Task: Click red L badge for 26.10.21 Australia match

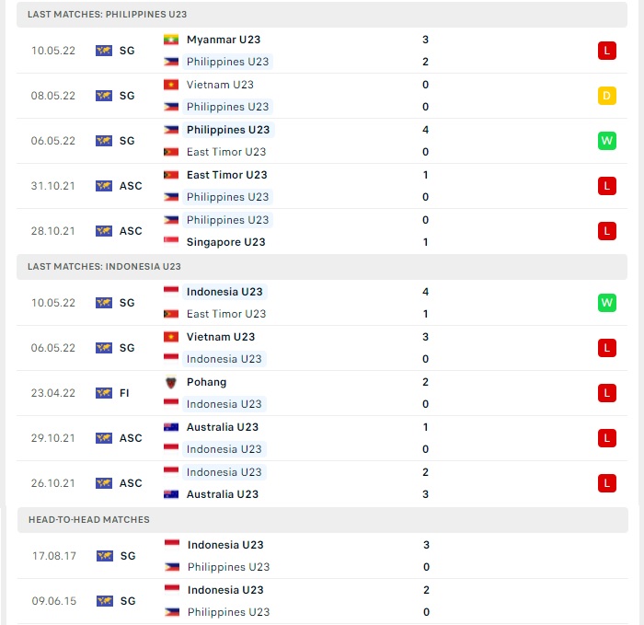Action: click(x=606, y=483)
